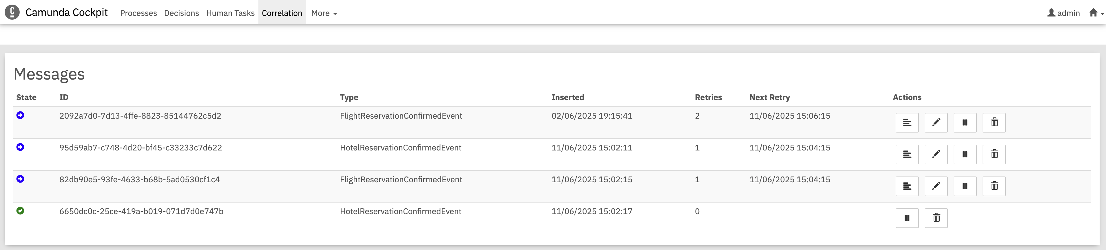Delete message 82db90e5 with the trash icon
Image resolution: width=1106 pixels, height=250 pixels.
click(994, 186)
